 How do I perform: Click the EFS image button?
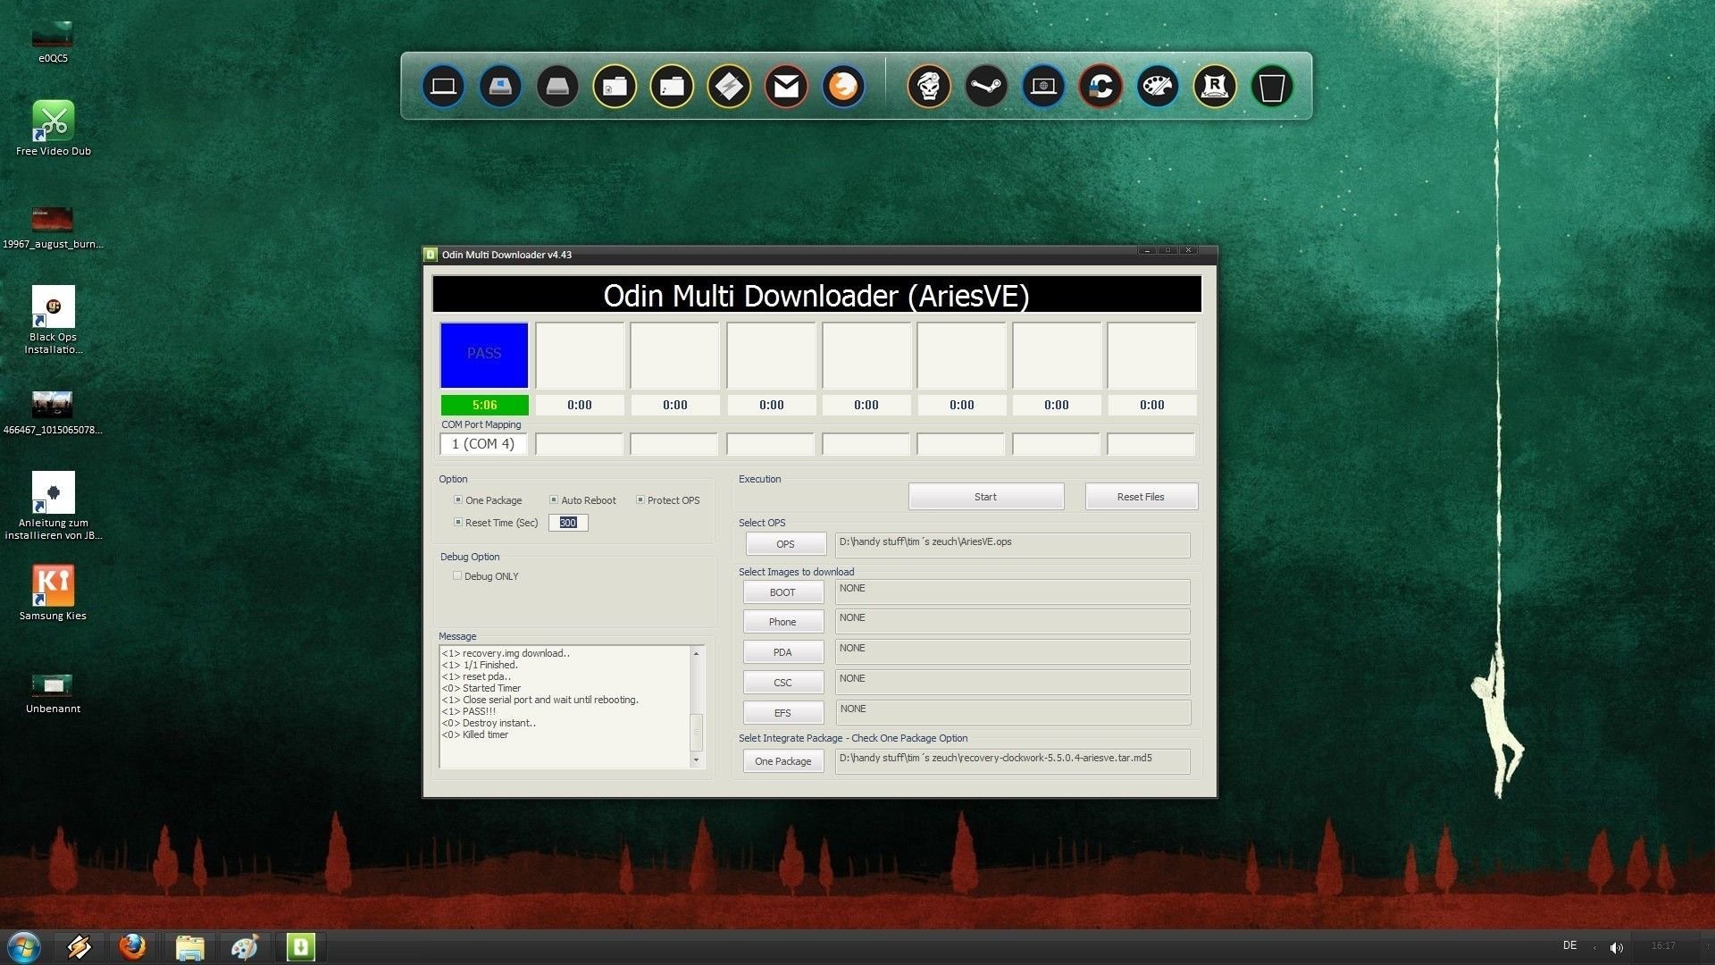pyautogui.click(x=782, y=713)
